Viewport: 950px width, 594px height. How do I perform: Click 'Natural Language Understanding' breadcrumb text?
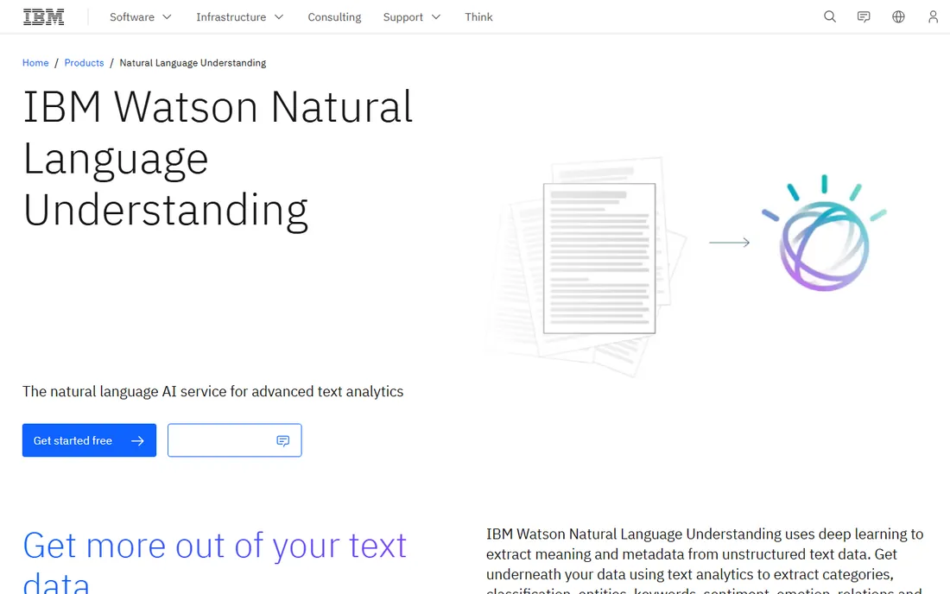click(193, 63)
